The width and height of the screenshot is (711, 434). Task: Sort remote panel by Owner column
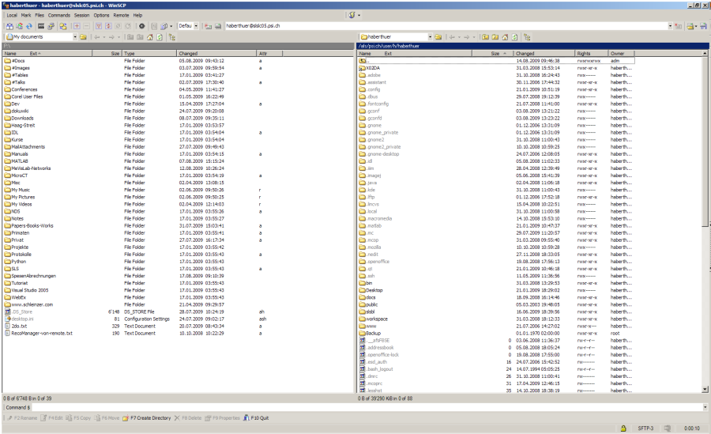click(x=620, y=54)
